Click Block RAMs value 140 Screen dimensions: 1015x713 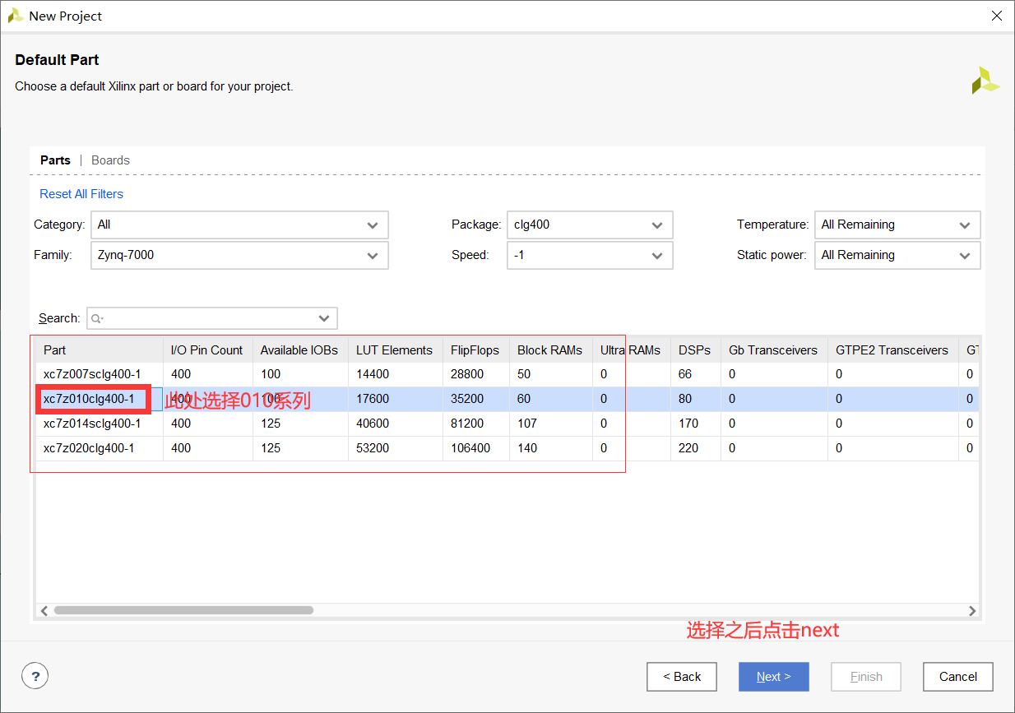527,448
